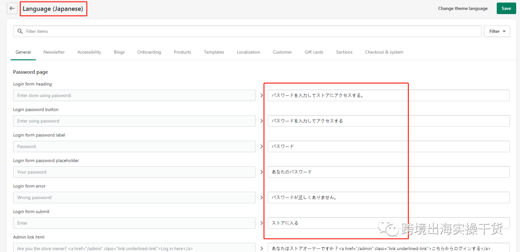Image resolution: width=520 pixels, height=252 pixels.
Task: Click the 'Login form submit' label
Action: click(x=31, y=212)
